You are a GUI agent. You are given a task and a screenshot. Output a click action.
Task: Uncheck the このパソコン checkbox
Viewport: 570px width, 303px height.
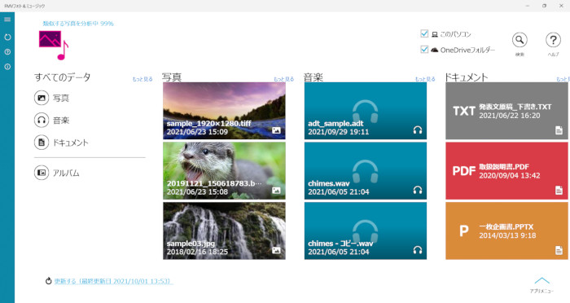pos(424,33)
